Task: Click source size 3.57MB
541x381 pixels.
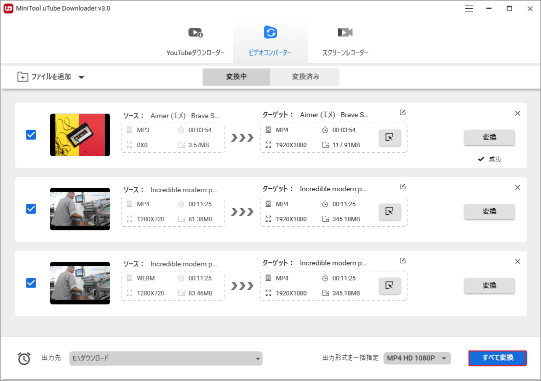Action: coord(198,145)
